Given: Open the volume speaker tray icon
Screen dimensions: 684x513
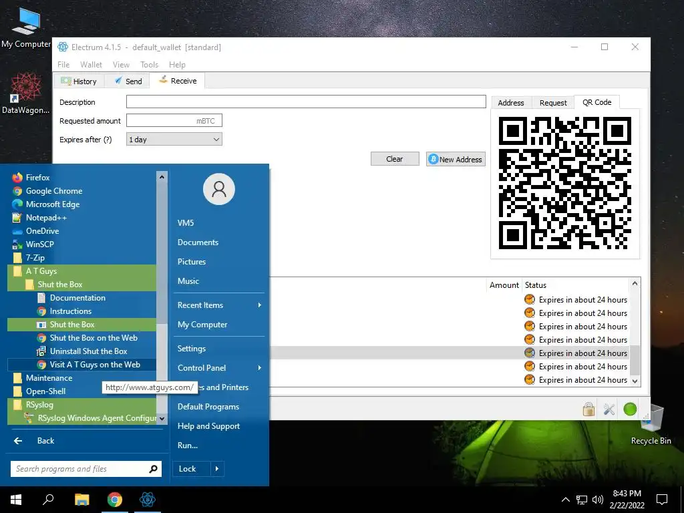Looking at the screenshot, I should (x=598, y=500).
